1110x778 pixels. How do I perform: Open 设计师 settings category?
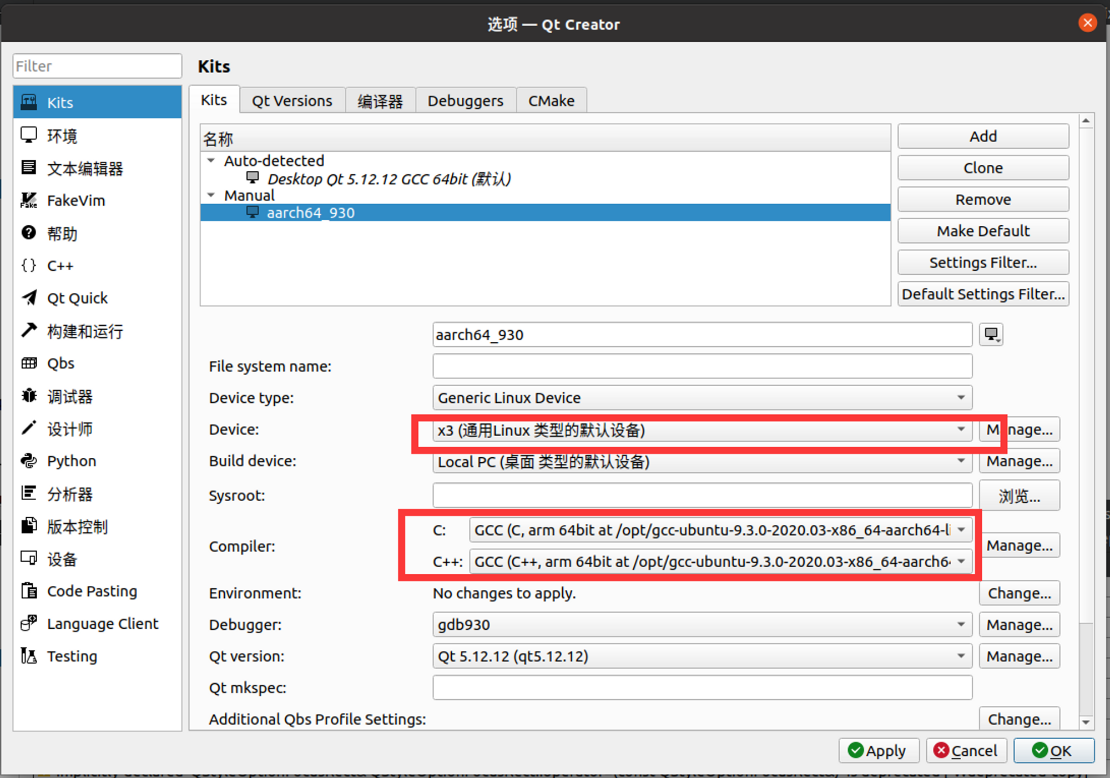coord(97,428)
